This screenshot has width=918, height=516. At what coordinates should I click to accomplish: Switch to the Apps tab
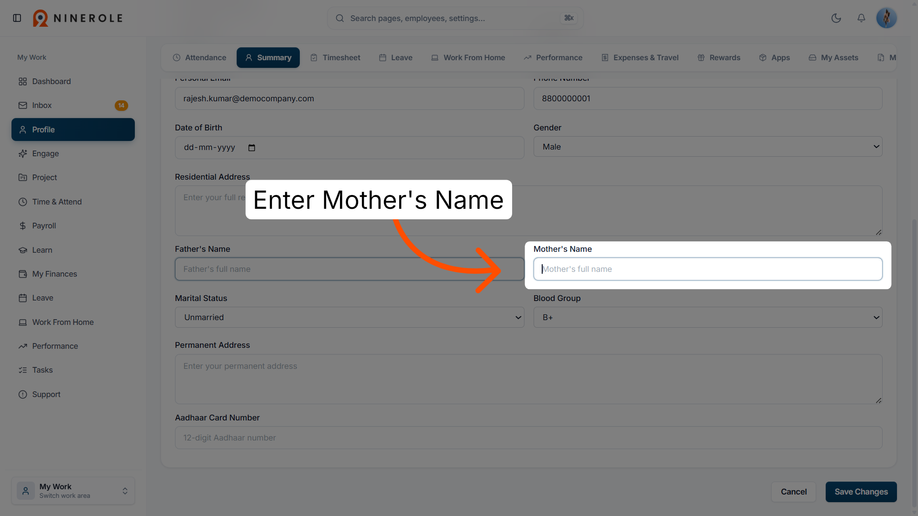click(x=774, y=57)
